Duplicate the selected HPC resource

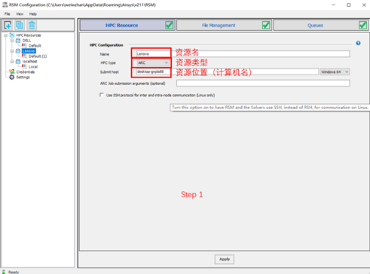click(x=20, y=25)
